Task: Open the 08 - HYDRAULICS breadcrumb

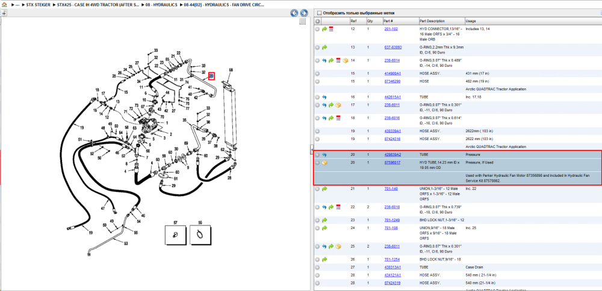Action: [x=161, y=5]
